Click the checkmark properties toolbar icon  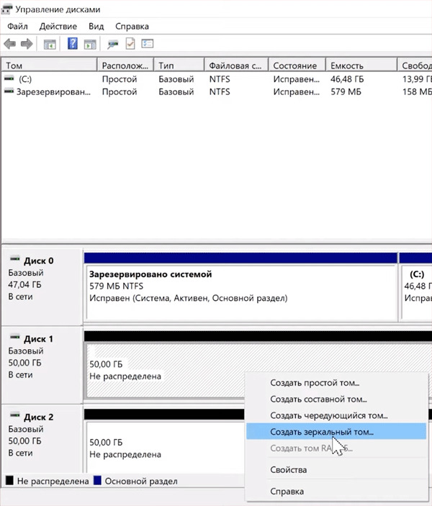coord(130,44)
